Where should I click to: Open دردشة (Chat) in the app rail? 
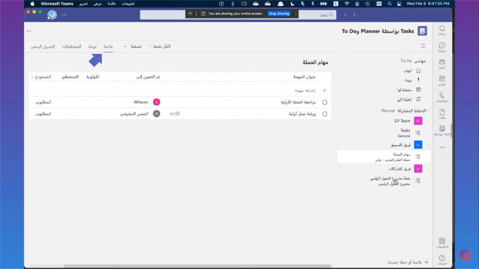pyautogui.click(x=442, y=47)
